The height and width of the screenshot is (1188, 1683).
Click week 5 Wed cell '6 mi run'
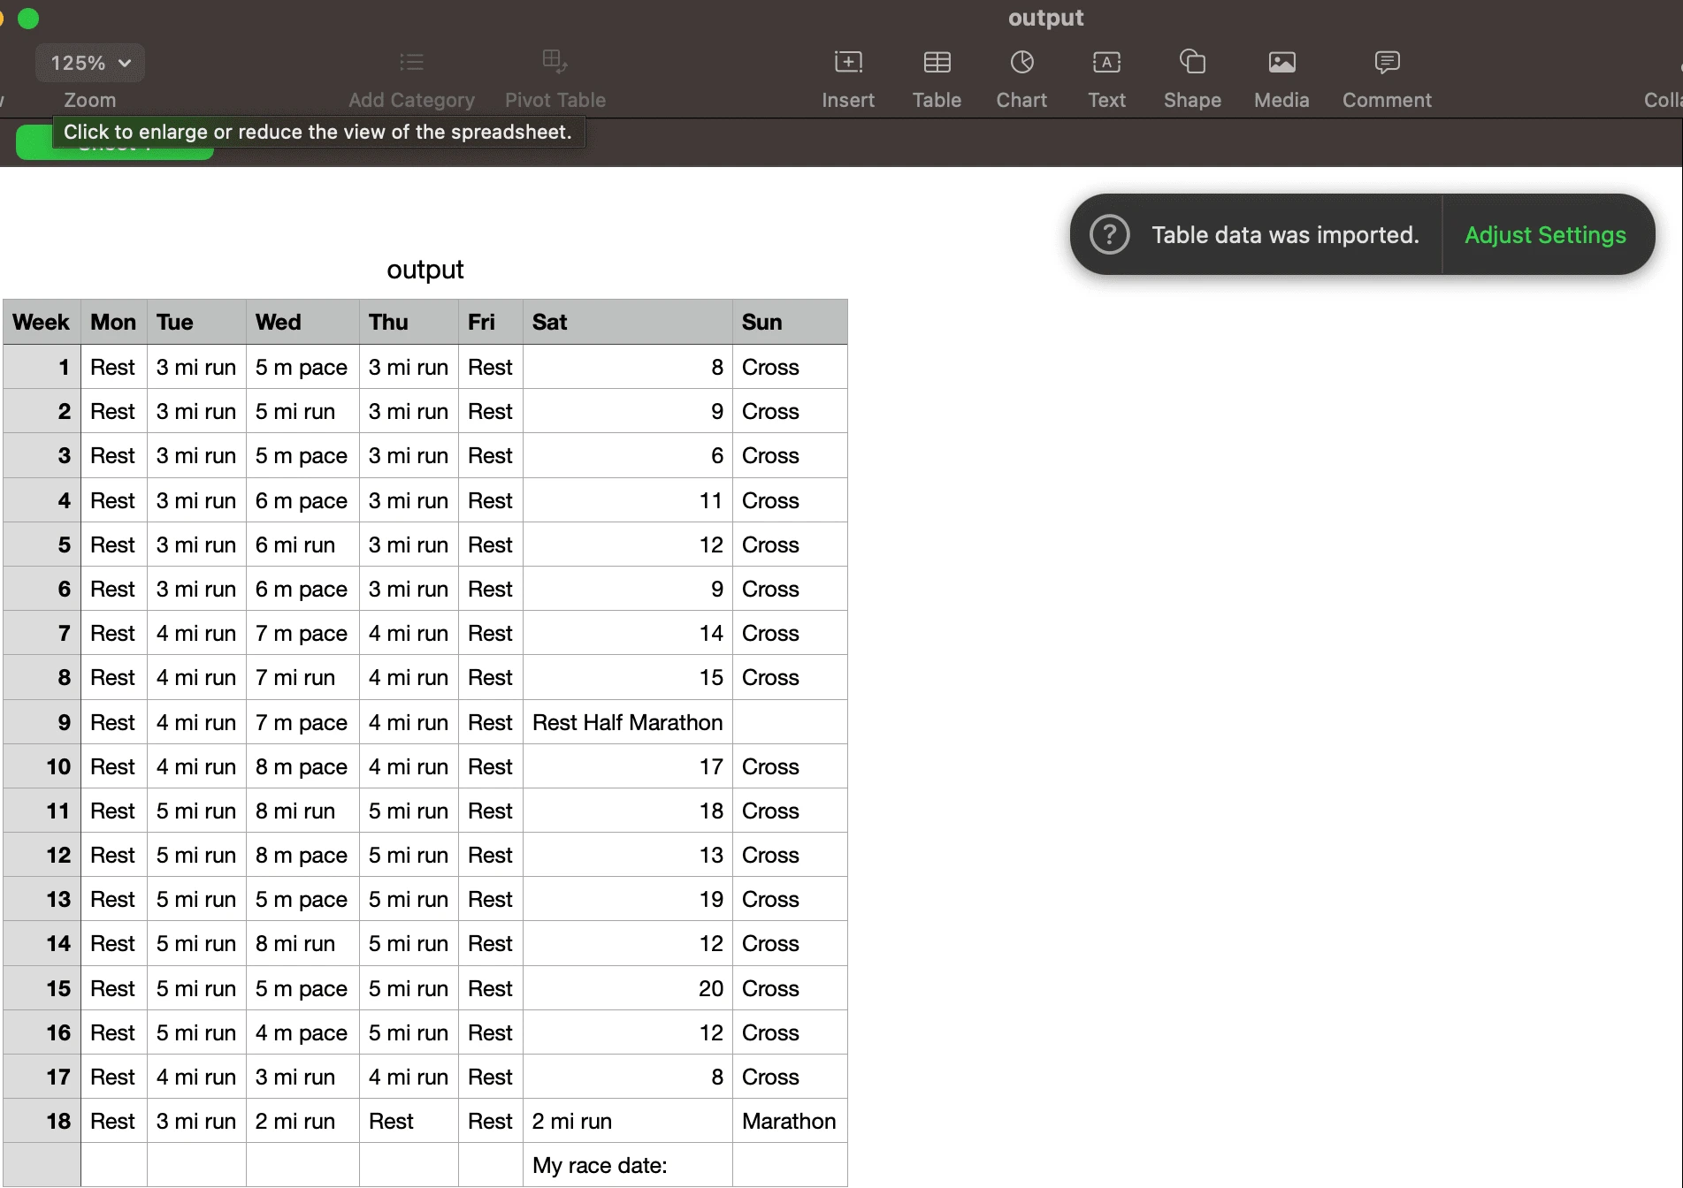pos(302,544)
